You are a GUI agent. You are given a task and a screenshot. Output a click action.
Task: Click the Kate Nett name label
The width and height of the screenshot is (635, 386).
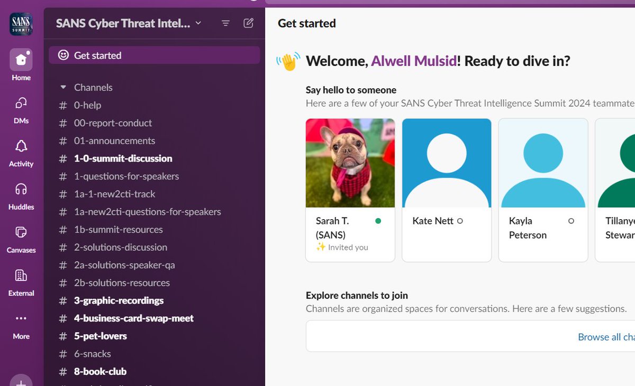[x=433, y=221]
